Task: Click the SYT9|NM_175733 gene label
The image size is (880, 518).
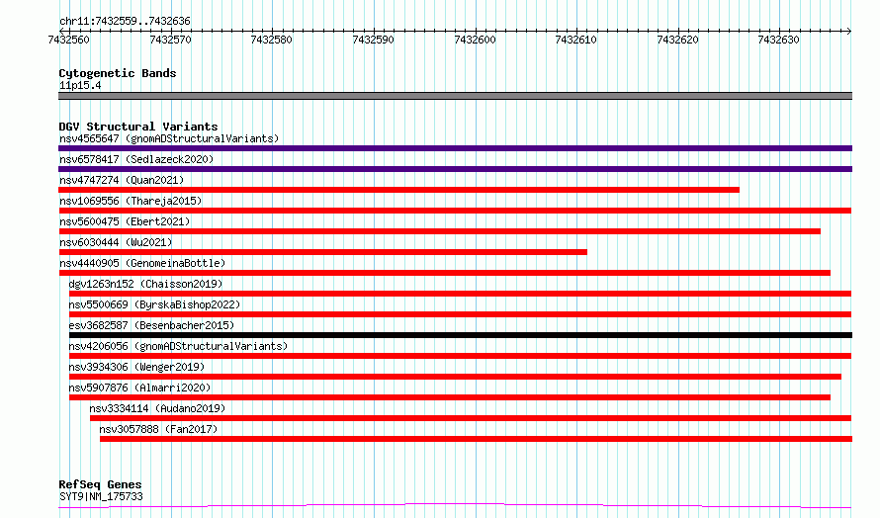Action: point(101,496)
